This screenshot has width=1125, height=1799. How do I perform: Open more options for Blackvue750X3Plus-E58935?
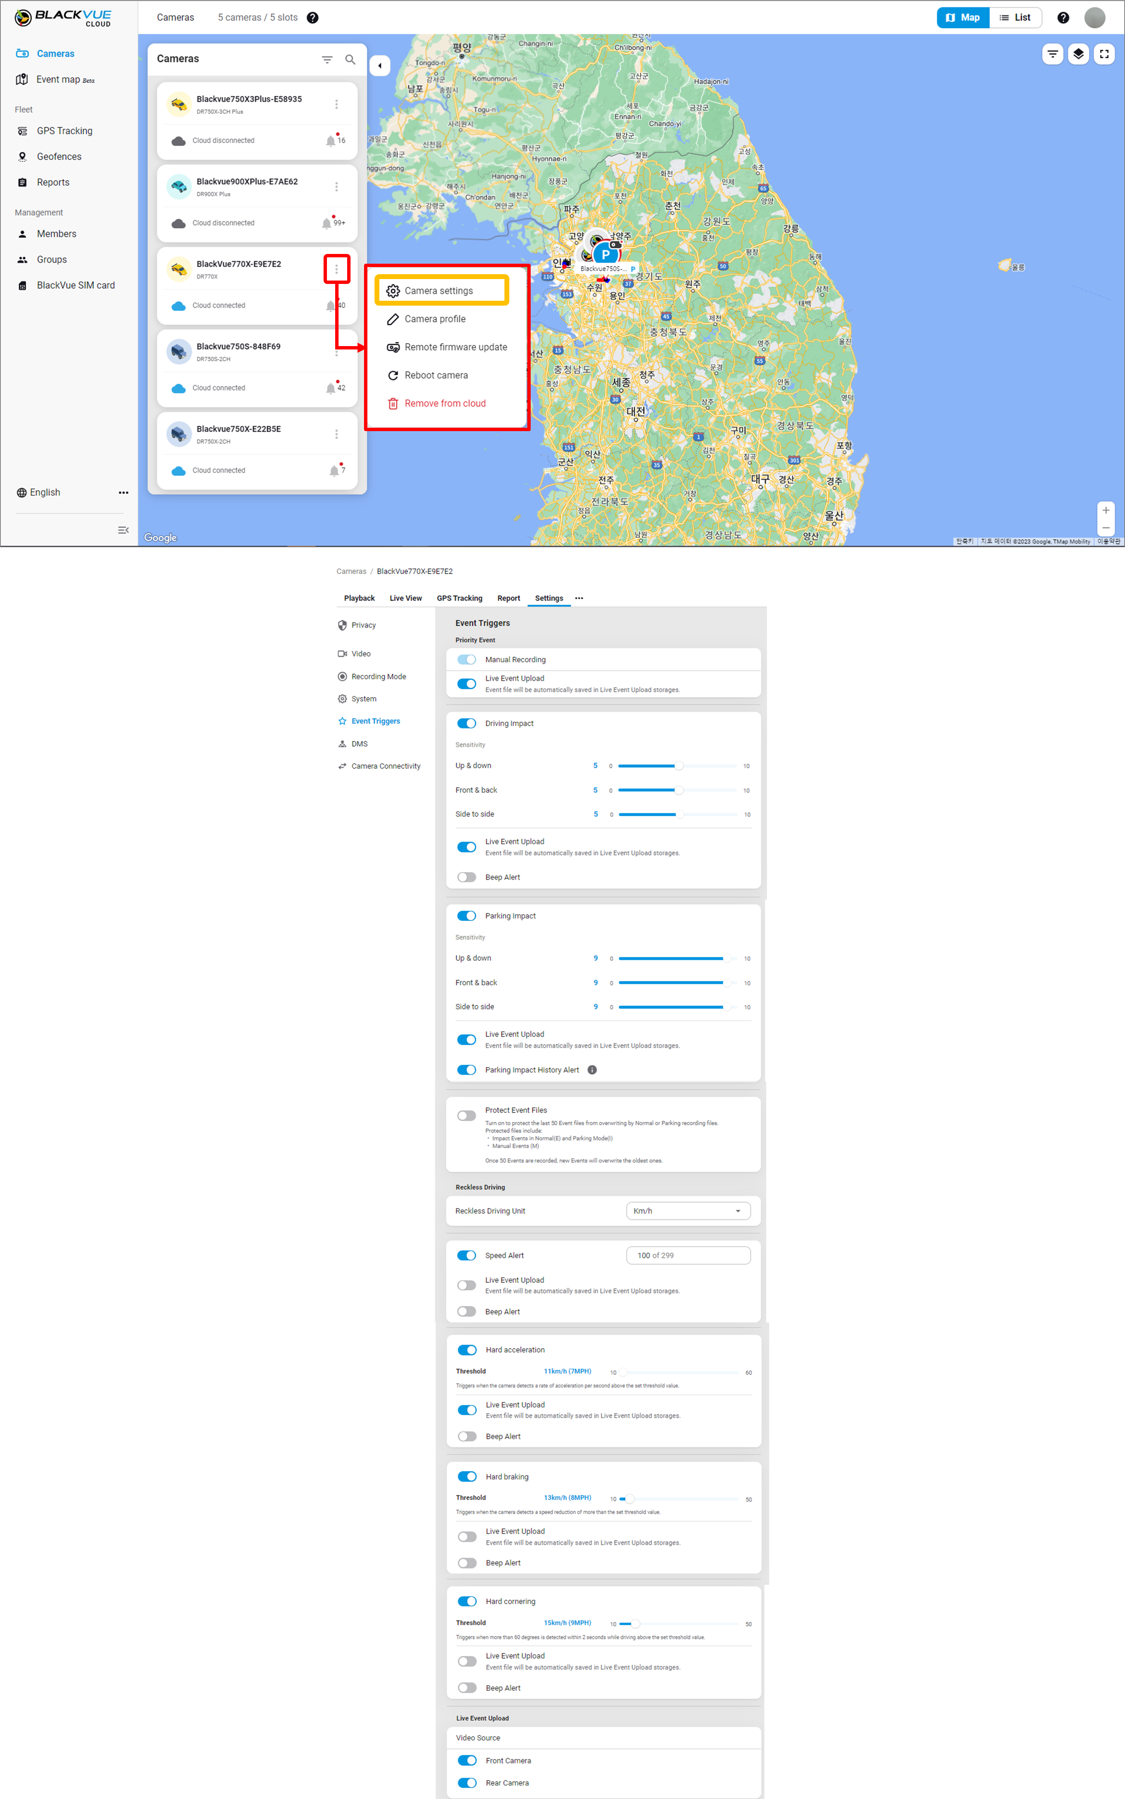pyautogui.click(x=336, y=104)
